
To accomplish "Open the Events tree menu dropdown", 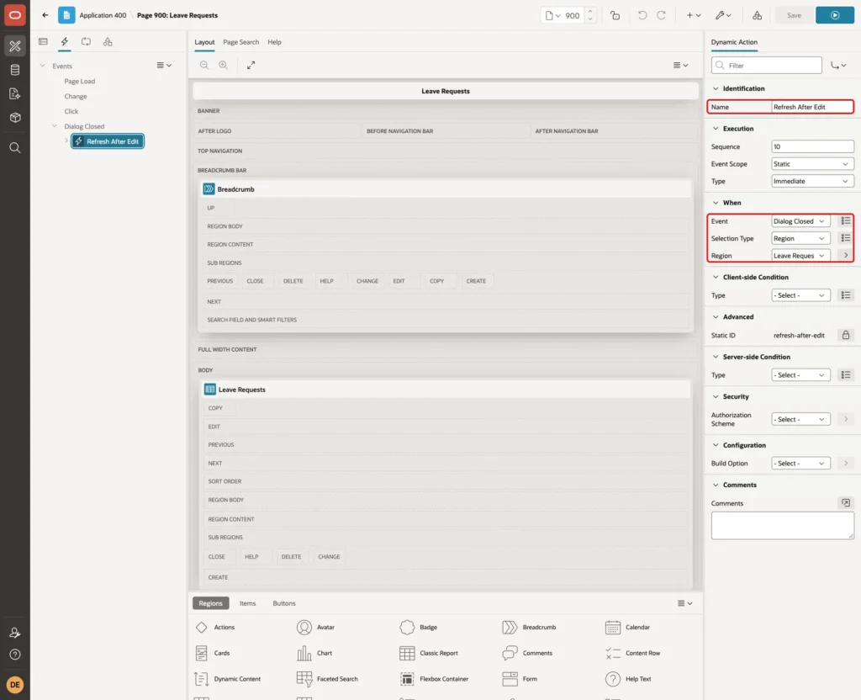I will (164, 66).
